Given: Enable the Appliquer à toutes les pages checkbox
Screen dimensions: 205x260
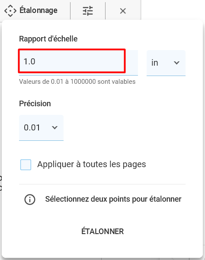Looking at the screenshot, I should pyautogui.click(x=26, y=165).
